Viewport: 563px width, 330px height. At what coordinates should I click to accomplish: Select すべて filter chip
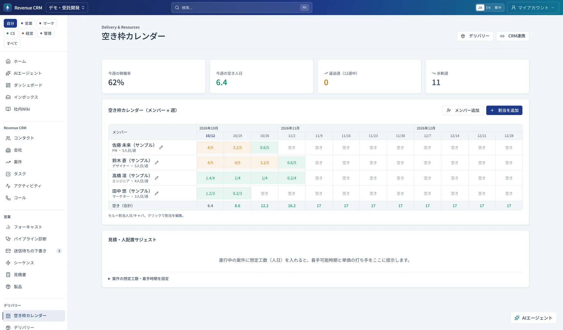pos(12,43)
